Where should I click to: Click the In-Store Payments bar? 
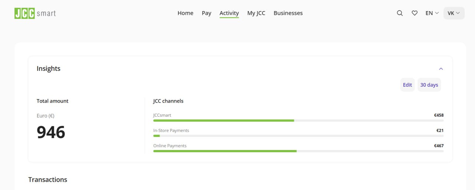click(x=298, y=136)
